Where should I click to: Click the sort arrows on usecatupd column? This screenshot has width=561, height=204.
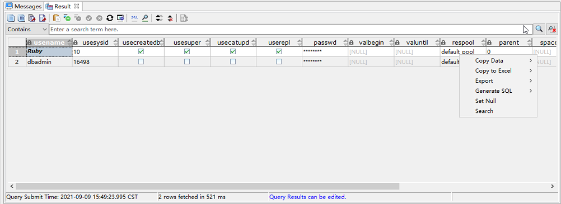tap(253, 42)
